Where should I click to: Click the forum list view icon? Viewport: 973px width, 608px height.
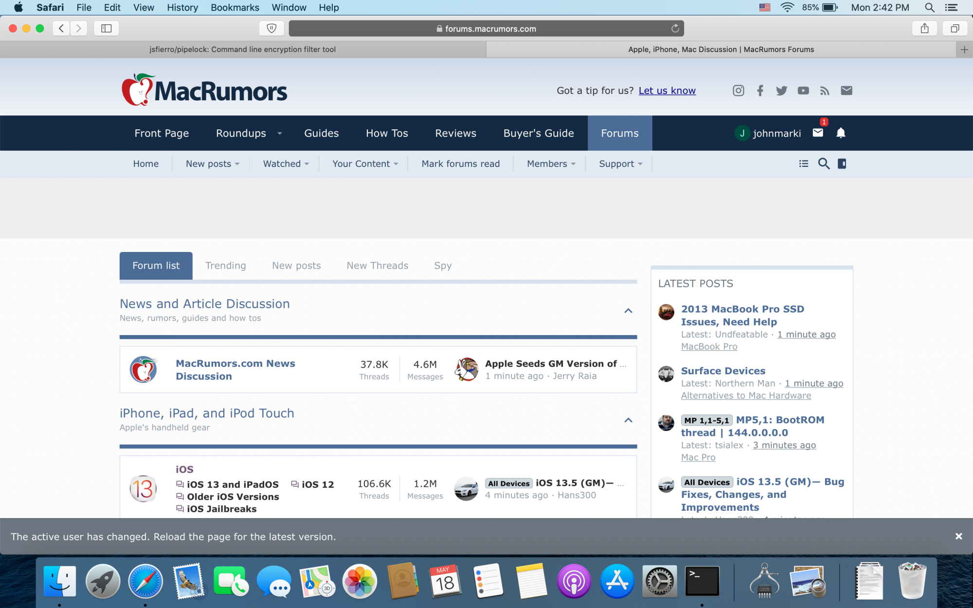(804, 164)
